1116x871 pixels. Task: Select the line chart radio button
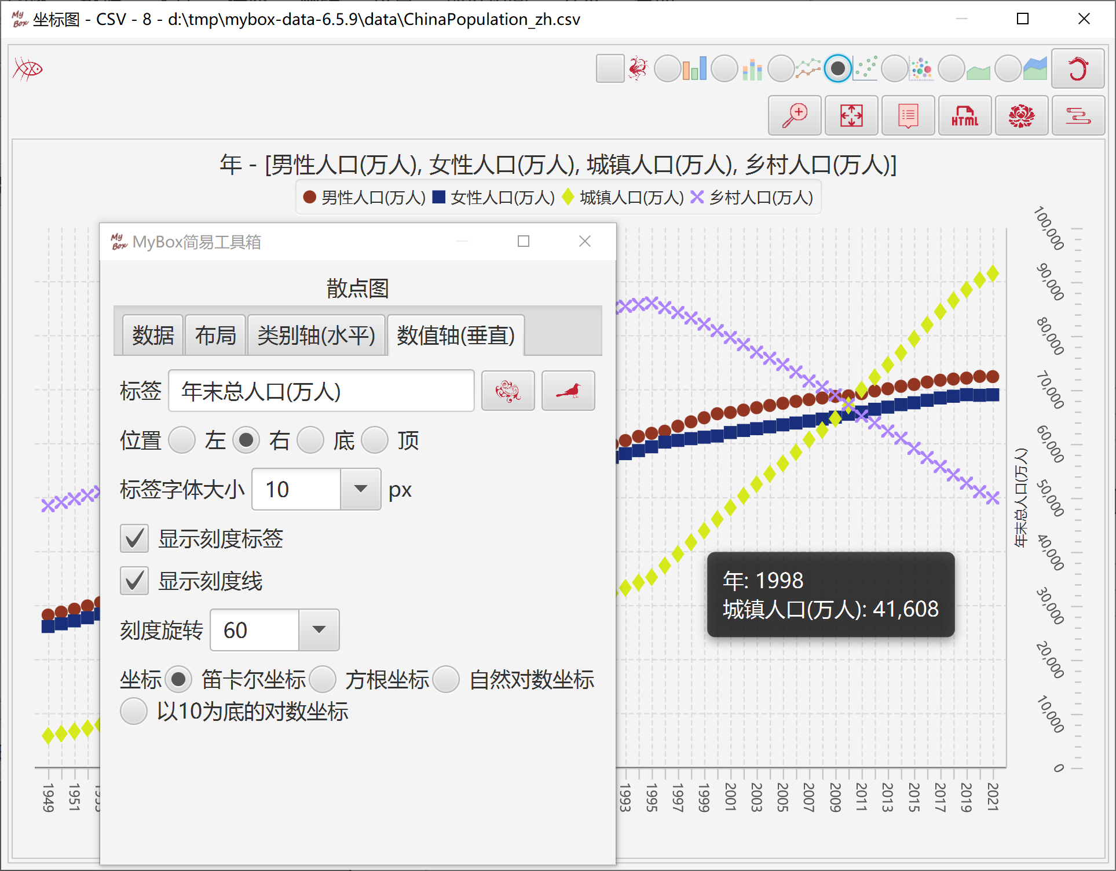click(781, 68)
